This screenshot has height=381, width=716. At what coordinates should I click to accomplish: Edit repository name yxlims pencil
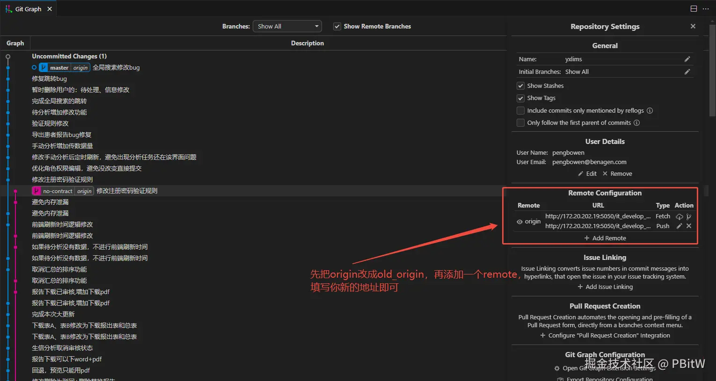pyautogui.click(x=687, y=59)
